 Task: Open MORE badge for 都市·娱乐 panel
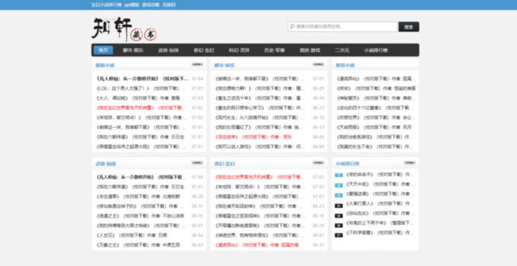(319, 65)
